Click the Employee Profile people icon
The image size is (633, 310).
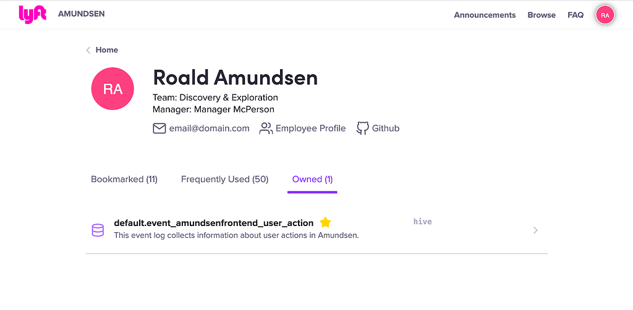tap(266, 128)
